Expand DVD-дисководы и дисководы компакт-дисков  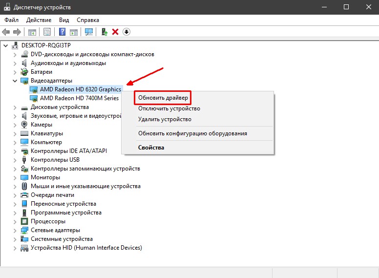(x=15, y=55)
